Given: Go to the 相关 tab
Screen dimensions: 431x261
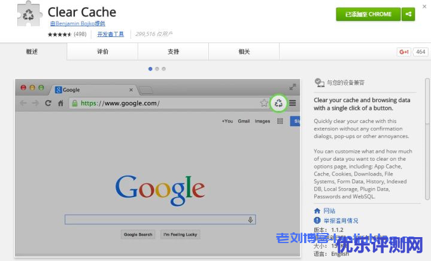Looking at the screenshot, I should coord(244,52).
